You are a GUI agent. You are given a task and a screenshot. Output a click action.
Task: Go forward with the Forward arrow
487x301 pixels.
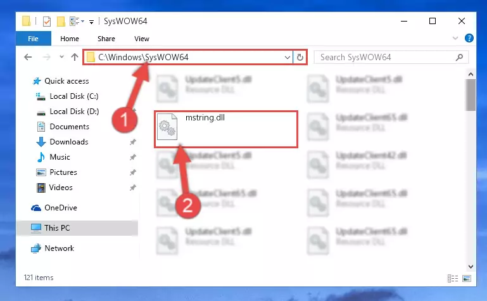click(x=47, y=57)
